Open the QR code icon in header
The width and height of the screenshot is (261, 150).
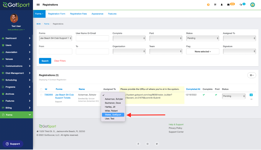point(215,5)
